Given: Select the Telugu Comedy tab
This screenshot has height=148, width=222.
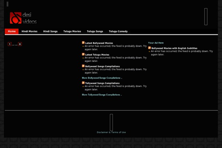Looking at the screenshot, I should coord(118,31).
